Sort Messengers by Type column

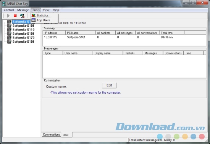click(53, 53)
